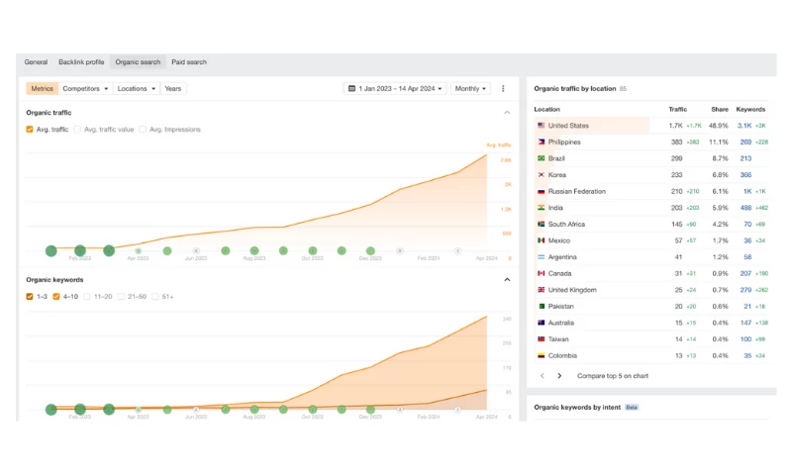Collapse the Organic keywords section
Screen dimensions: 792x475
point(508,280)
